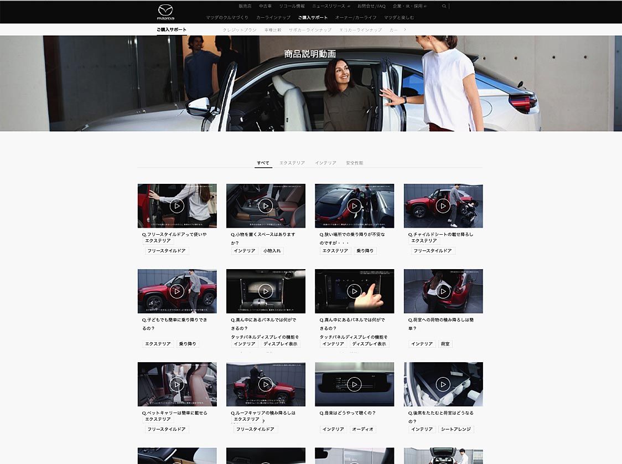Viewport: 622px width, 464px height.
Task: Show the 安全性能 filter tab
Action: [x=355, y=163]
